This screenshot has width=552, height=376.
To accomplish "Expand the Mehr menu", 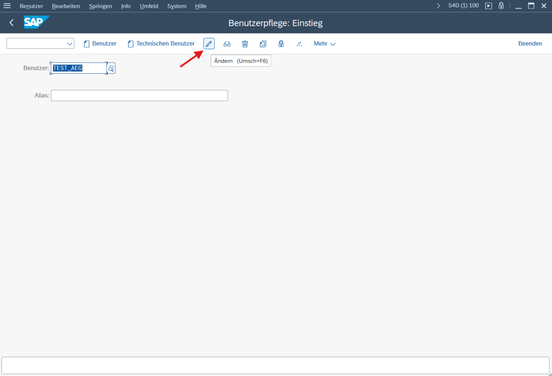I will (x=325, y=44).
